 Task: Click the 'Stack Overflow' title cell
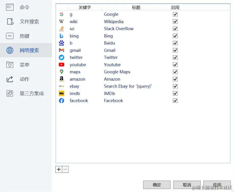119,29
